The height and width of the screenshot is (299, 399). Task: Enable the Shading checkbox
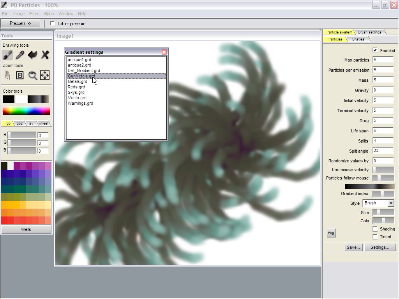click(x=375, y=229)
